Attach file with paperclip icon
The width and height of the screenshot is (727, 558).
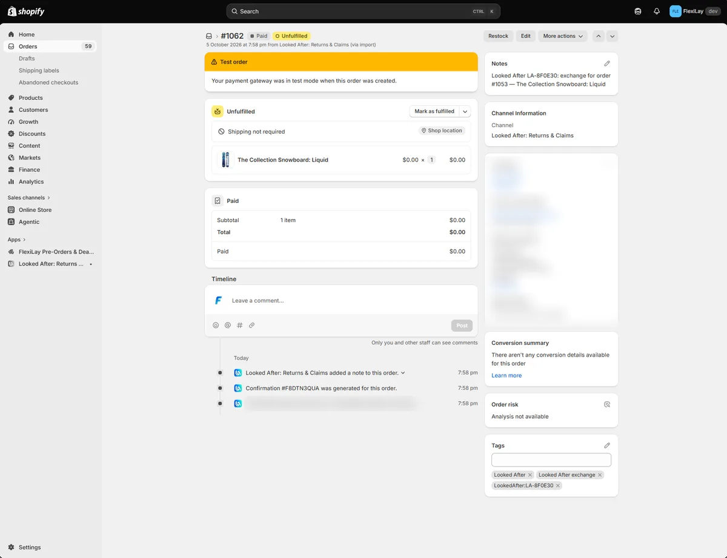point(252,326)
